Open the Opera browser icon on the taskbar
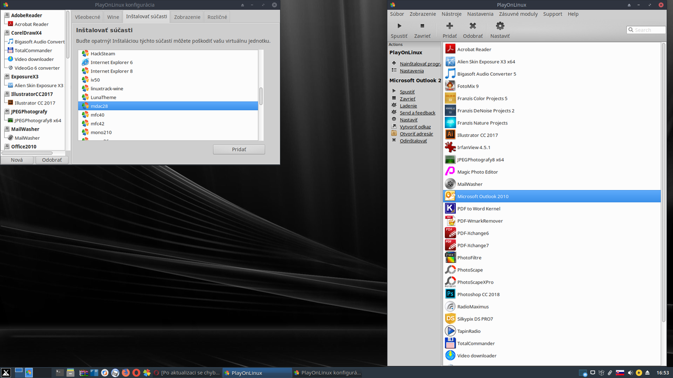This screenshot has height=378, width=673. (x=136, y=373)
